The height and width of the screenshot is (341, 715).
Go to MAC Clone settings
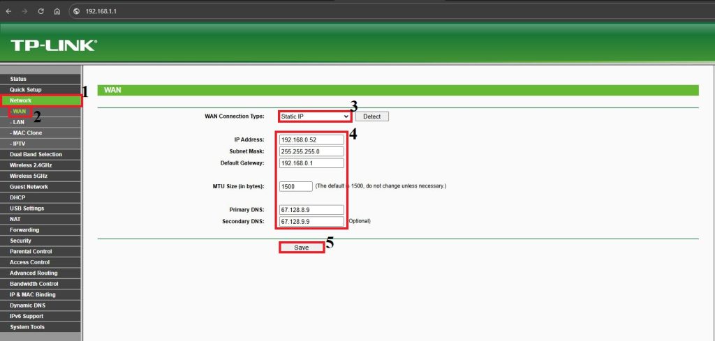[x=27, y=132]
